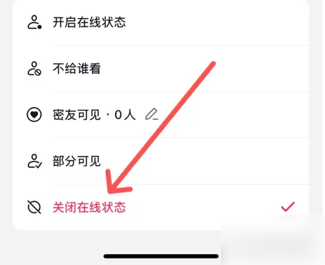Image resolution: width=325 pixels, height=265 pixels.
Task: Select the red 关闭在线状态 text
Action: pyautogui.click(x=89, y=208)
